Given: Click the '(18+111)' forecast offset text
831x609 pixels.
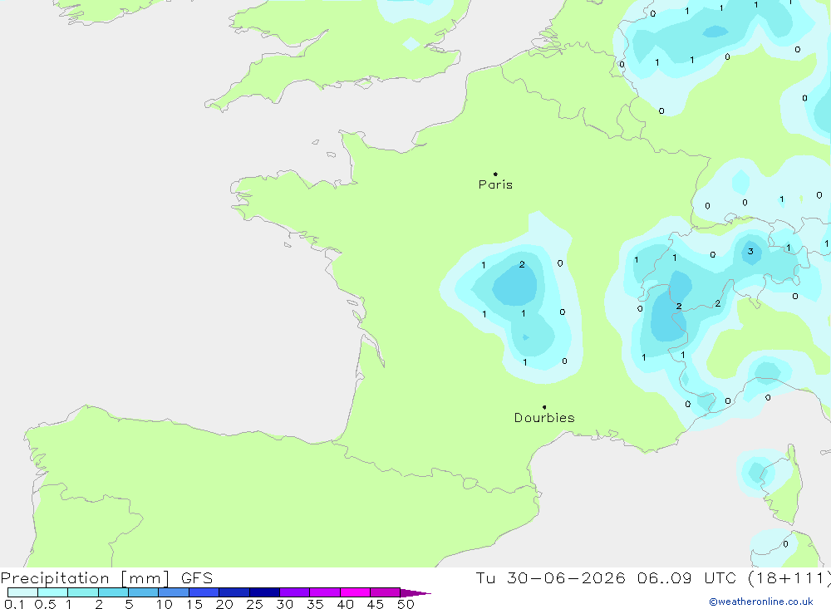Looking at the screenshot, I should pos(789,578).
